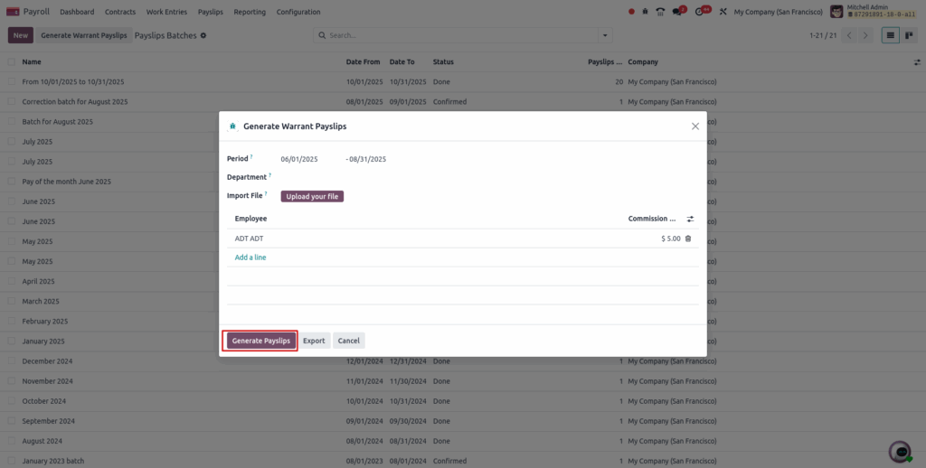This screenshot has width=926, height=468.
Task: Expand the search options dropdown arrow
Action: tap(605, 35)
